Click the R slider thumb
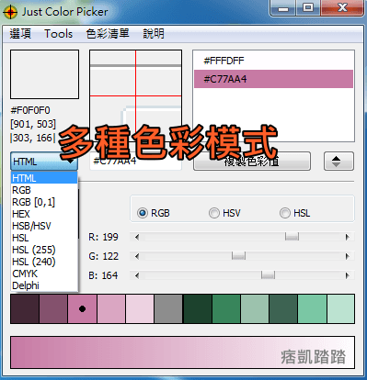This screenshot has width=367, height=380. (x=292, y=237)
